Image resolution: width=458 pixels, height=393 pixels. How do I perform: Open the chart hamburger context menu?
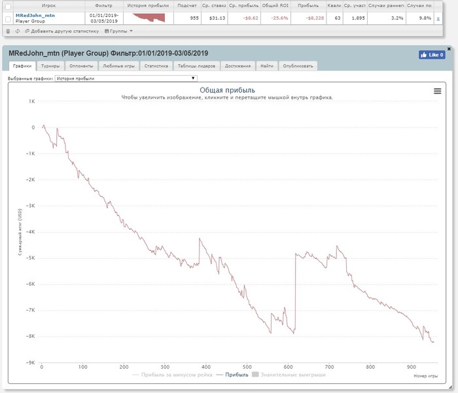tap(437, 91)
